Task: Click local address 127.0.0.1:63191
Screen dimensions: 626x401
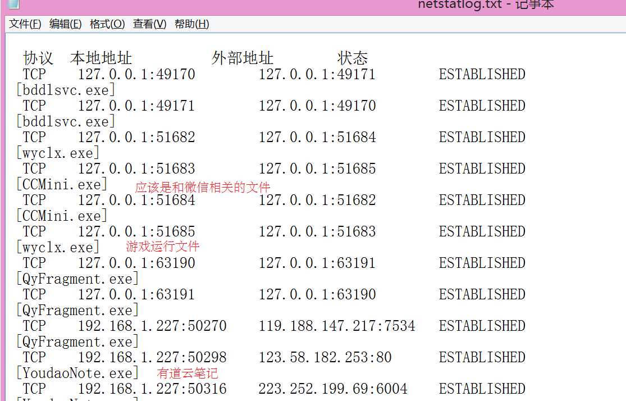Action: 136,295
